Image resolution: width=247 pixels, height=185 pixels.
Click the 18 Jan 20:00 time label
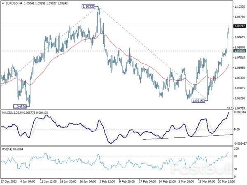point(68,181)
